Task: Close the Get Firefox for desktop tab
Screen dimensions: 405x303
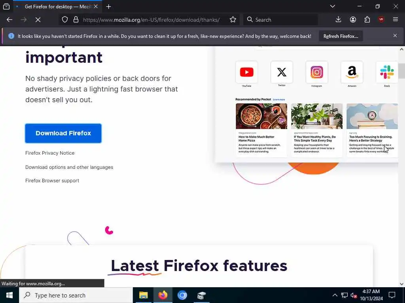Action: point(96,7)
